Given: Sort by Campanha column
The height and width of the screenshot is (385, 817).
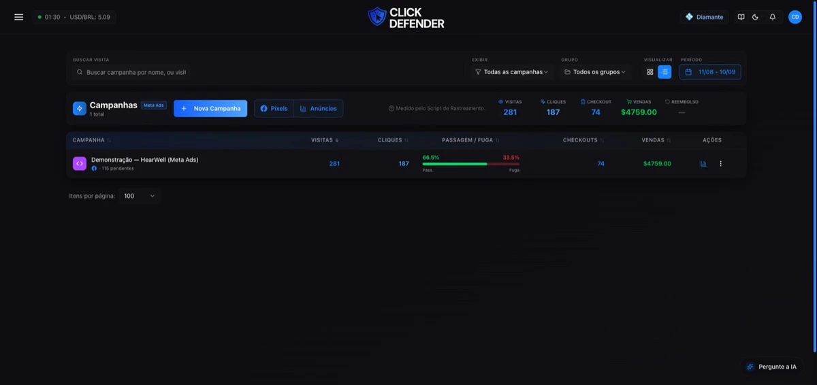Looking at the screenshot, I should (92, 140).
